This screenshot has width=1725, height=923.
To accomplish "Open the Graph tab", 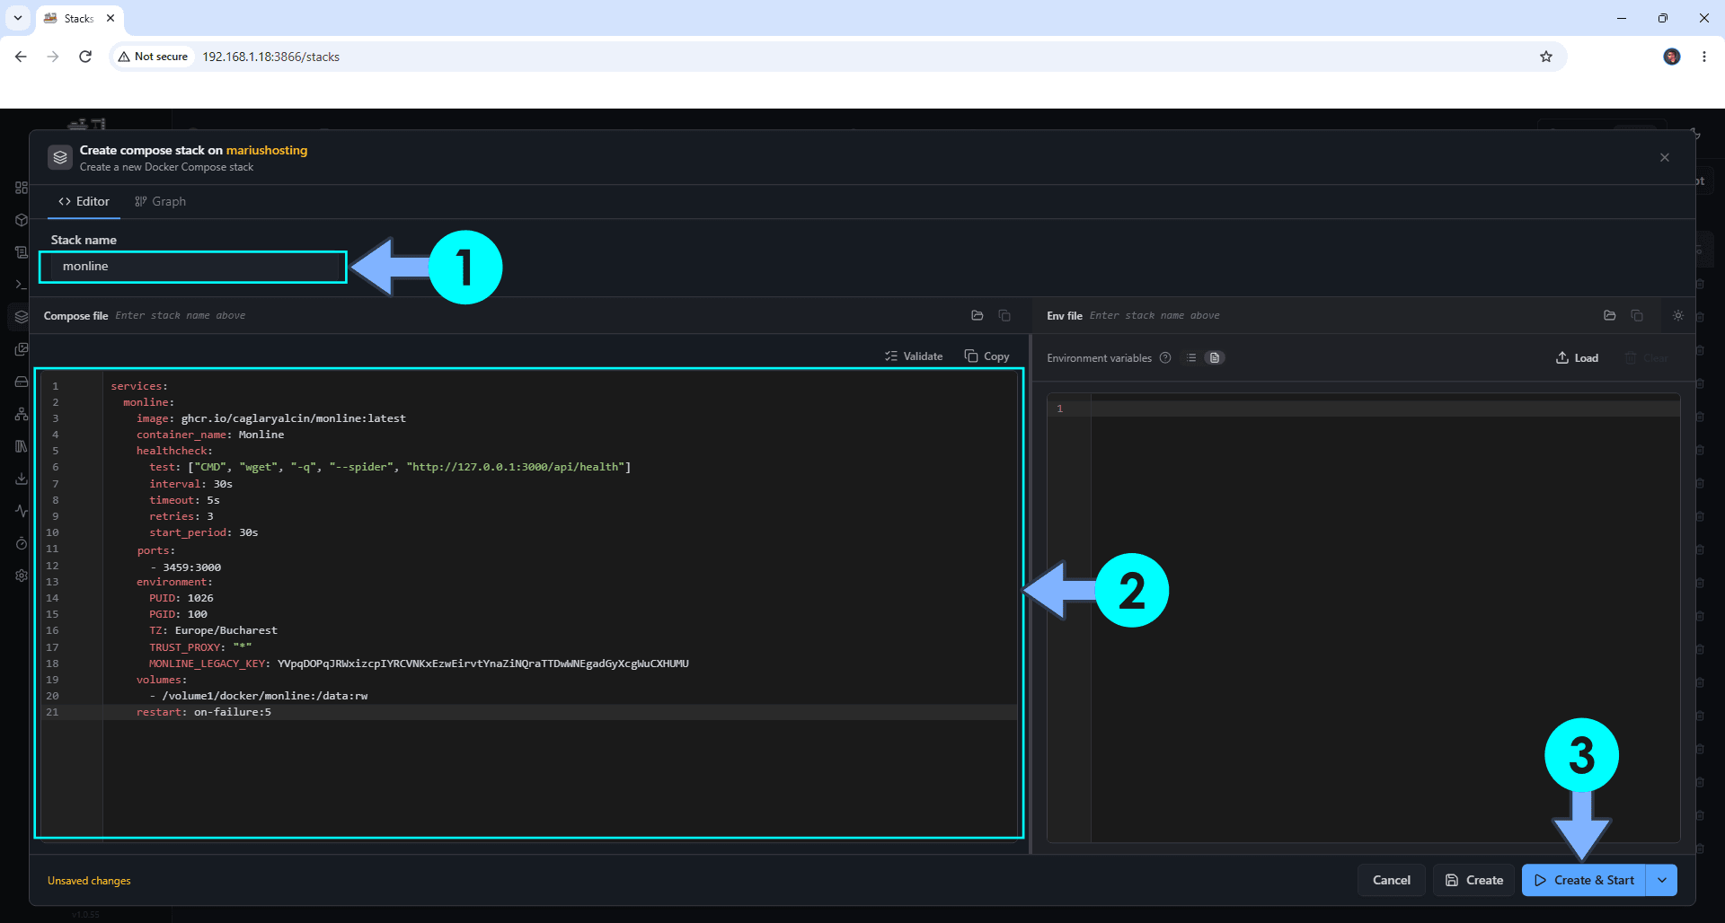I will pos(160,201).
